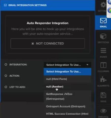Select the Email envelope sidebar tab
Screen dimensions: 111x118
[x=103, y=23]
